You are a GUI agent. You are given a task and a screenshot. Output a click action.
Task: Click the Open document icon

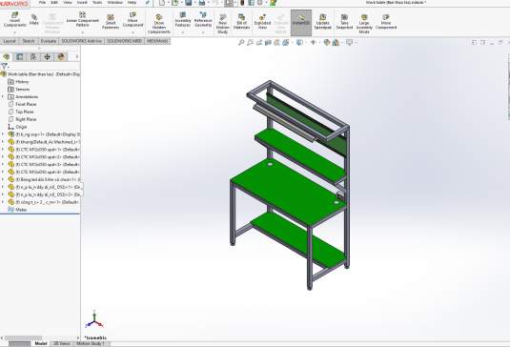(x=175, y=3)
